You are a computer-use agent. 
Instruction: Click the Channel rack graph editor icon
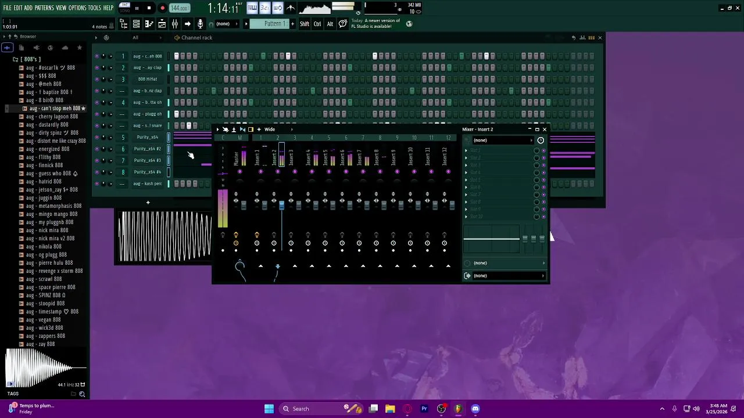click(582, 38)
